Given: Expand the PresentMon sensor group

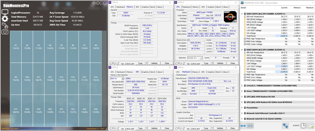Looking at the screenshot, I should click(x=242, y=108).
